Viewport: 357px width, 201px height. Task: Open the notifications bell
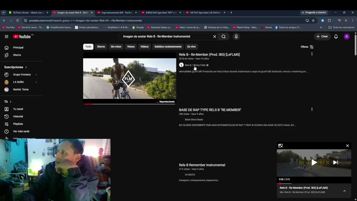tap(336, 37)
